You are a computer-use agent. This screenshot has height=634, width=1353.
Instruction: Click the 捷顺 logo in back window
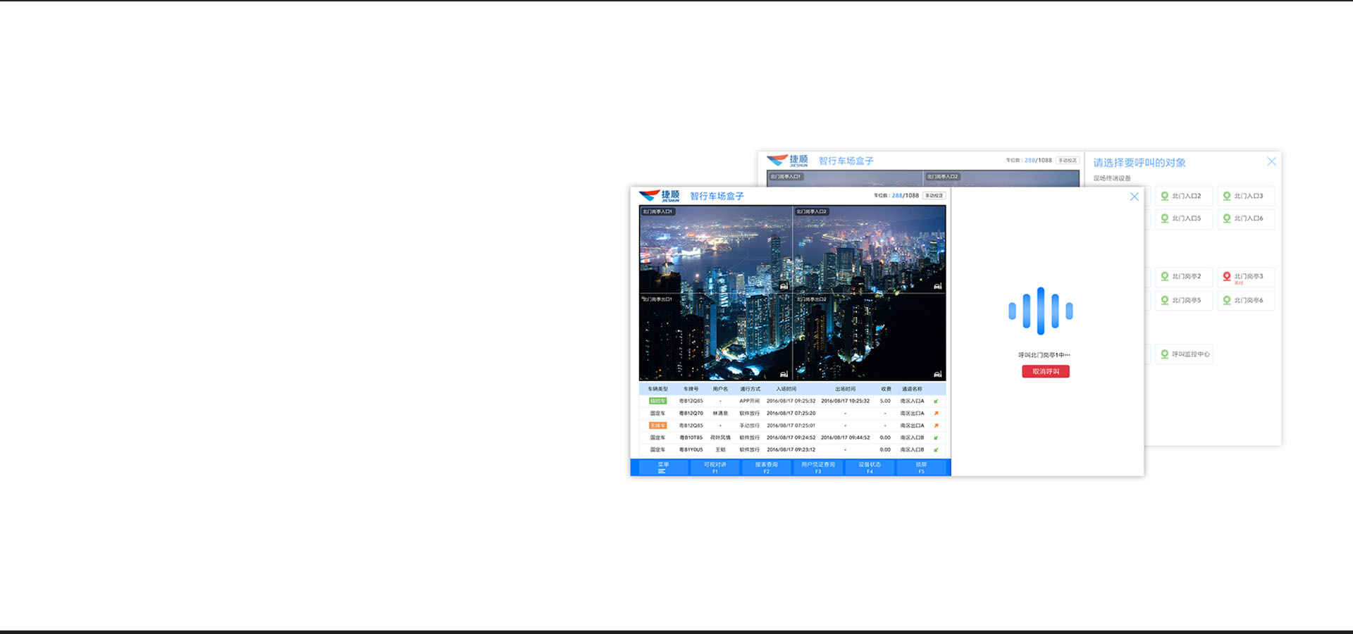[x=787, y=161]
